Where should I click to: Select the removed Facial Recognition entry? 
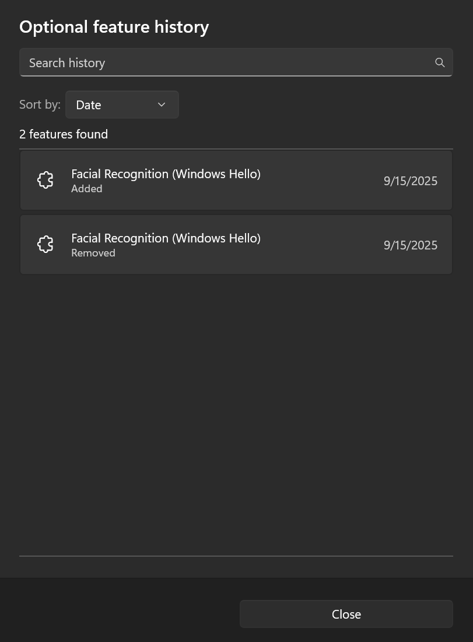(236, 244)
